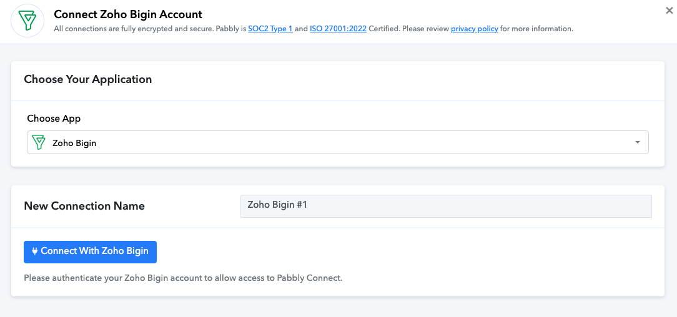Click the Connect Zoho Bigin Account title
This screenshot has width=677, height=317.
[x=128, y=14]
